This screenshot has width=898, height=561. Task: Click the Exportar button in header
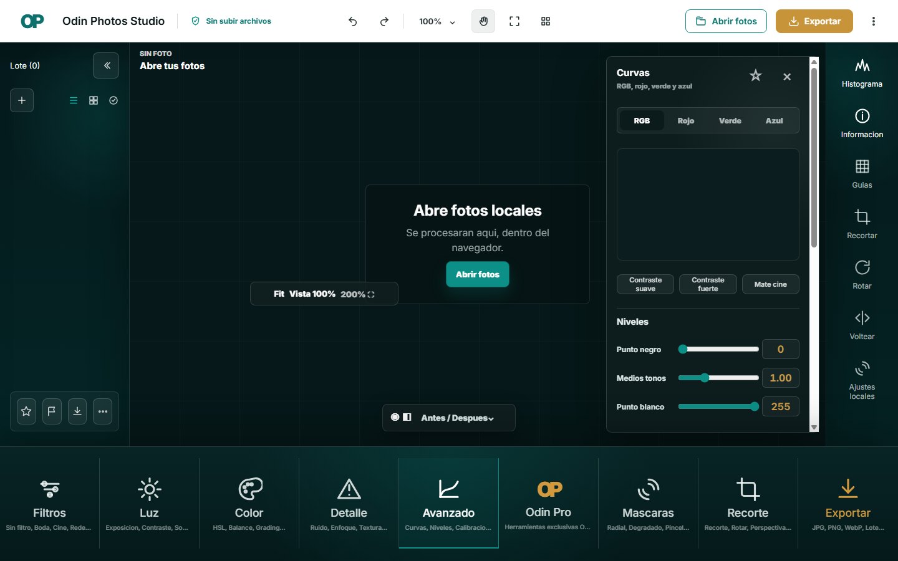(814, 21)
